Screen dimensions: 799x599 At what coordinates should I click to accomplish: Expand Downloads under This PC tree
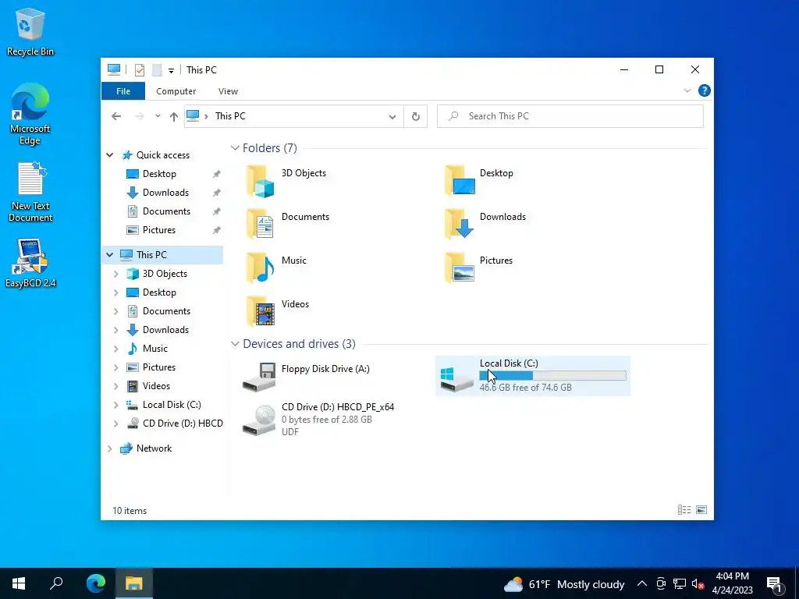click(x=115, y=330)
